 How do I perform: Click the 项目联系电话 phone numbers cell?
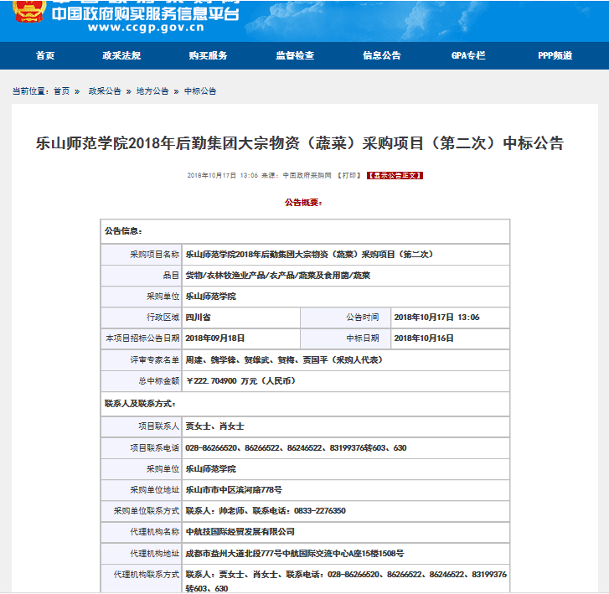pyautogui.click(x=296, y=447)
